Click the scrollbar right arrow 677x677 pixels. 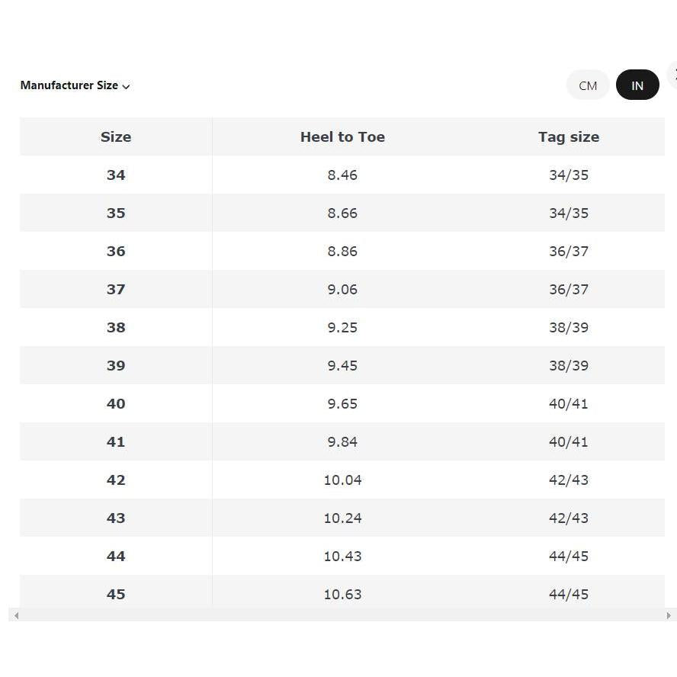point(669,615)
